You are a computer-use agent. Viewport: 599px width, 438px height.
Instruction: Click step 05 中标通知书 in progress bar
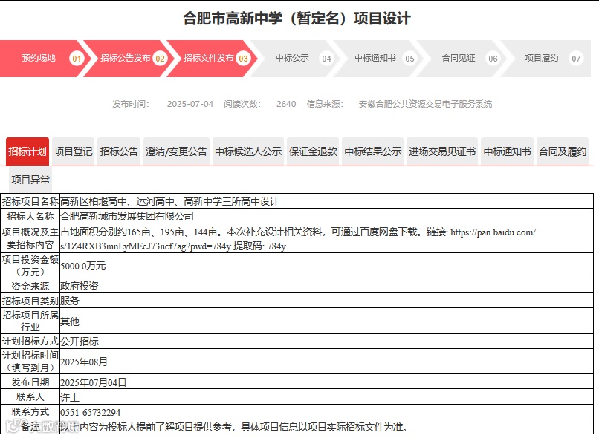[378, 59]
